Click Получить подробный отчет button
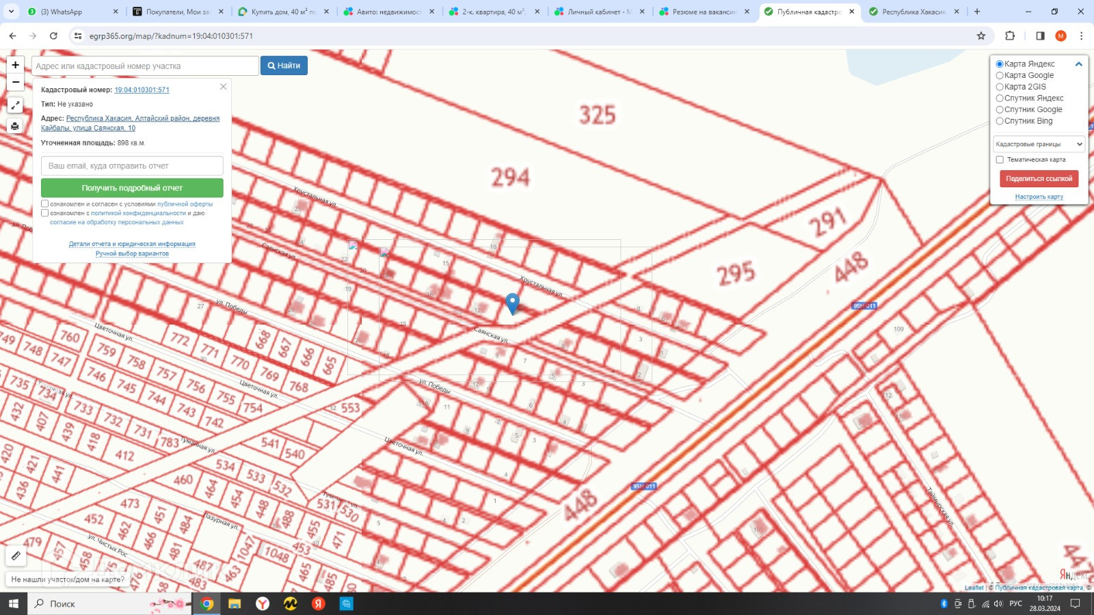 tap(132, 188)
